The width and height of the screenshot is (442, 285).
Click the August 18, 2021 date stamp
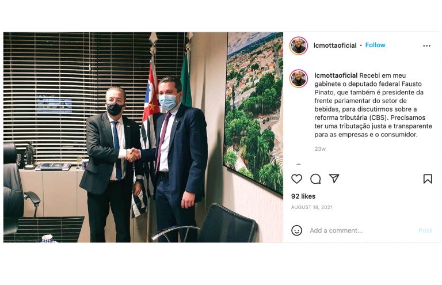312,207
